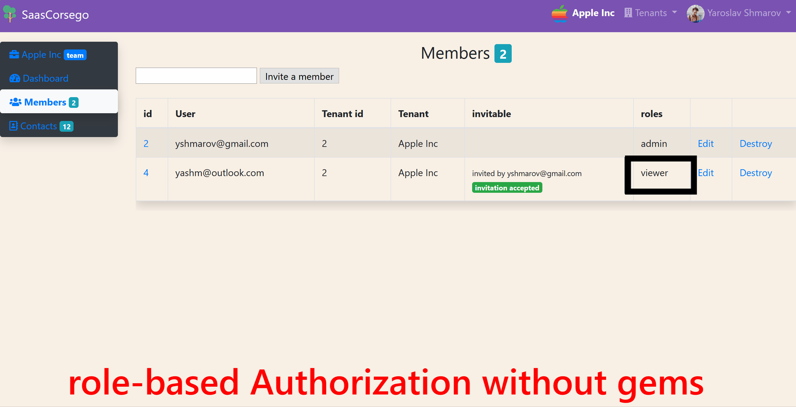796x407 pixels.
Task: Click the SaasCorsego tree logo icon
Action: click(10, 14)
